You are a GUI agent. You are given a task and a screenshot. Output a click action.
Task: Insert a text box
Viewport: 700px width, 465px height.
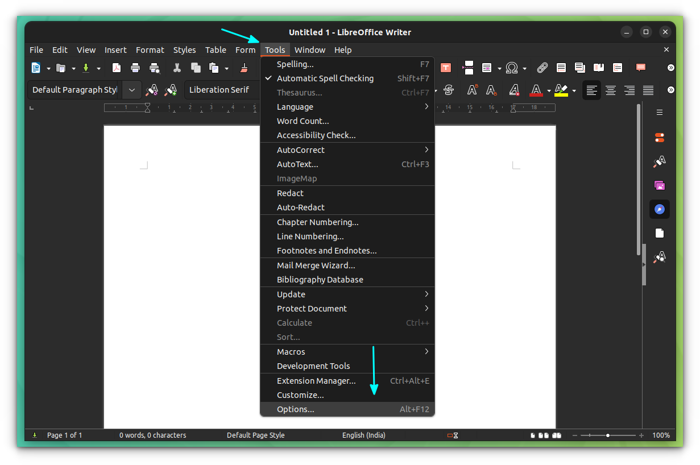(x=446, y=68)
